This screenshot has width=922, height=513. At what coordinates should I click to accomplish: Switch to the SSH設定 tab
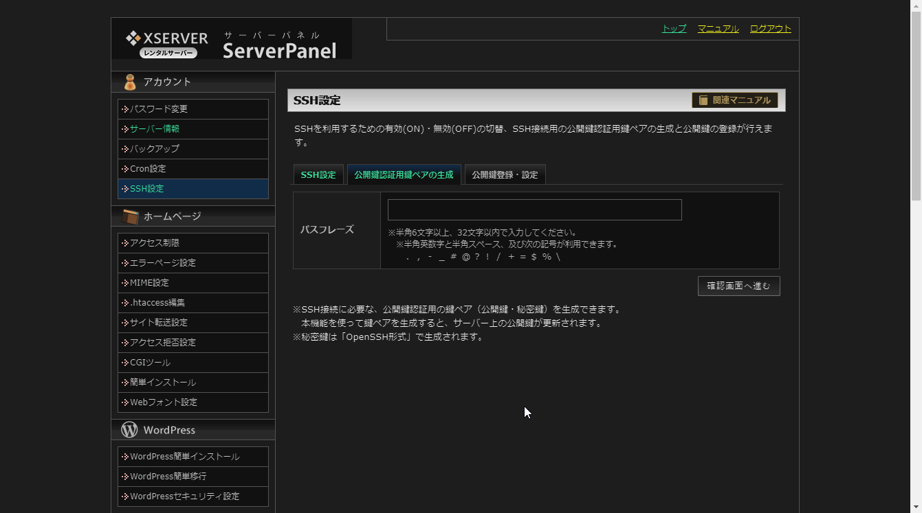tap(318, 175)
